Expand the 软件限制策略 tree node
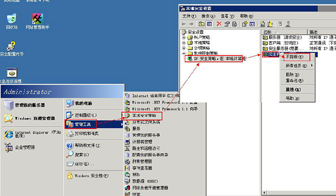The width and height of the screenshot is (336, 196). pyautogui.click(x=184, y=53)
